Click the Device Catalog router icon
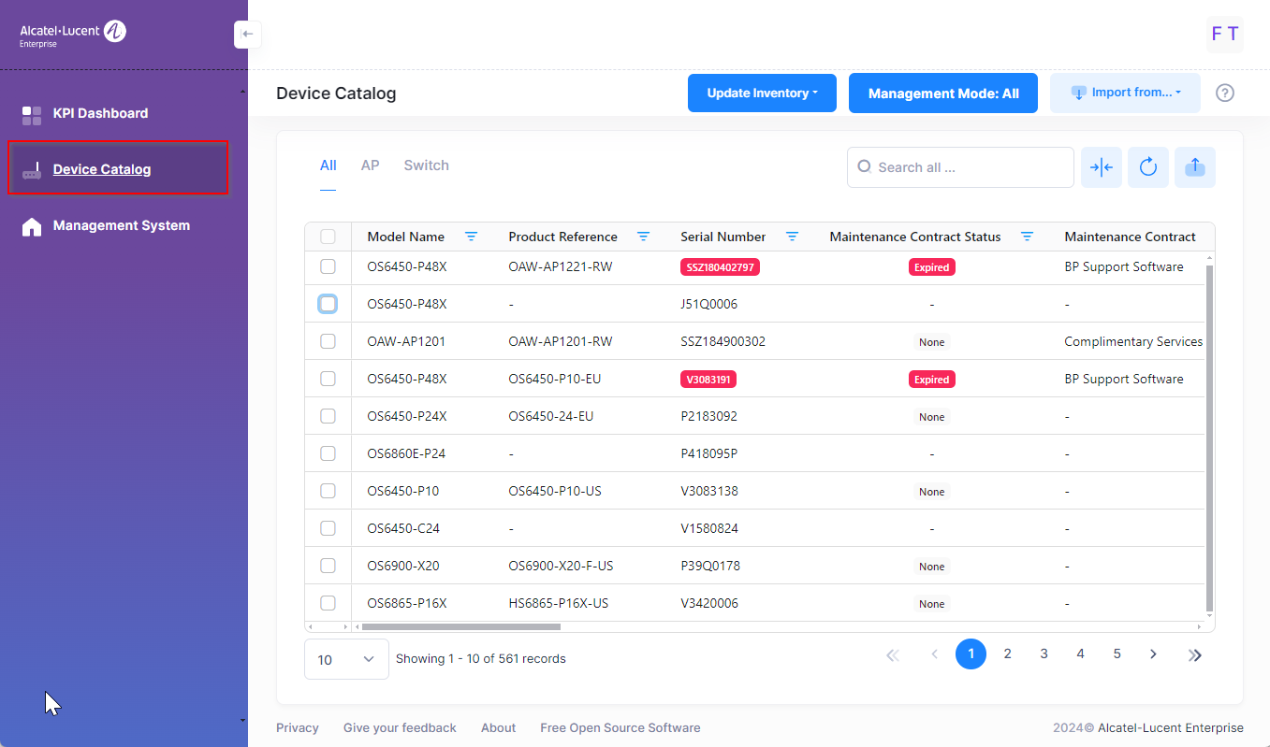Screen dimensions: 1270x747 (x=32, y=170)
